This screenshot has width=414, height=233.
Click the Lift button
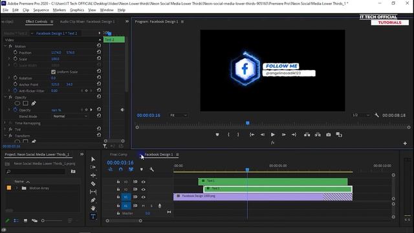click(307, 135)
